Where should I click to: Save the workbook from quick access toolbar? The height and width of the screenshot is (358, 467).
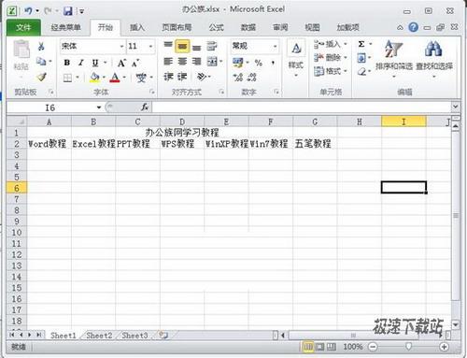coord(67,11)
